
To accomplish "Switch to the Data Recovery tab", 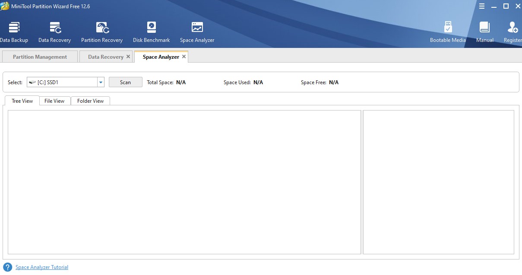I will point(105,57).
